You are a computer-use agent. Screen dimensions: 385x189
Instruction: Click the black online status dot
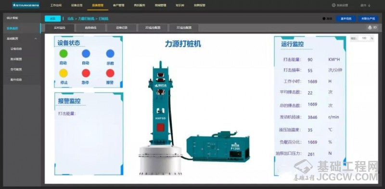324,19
